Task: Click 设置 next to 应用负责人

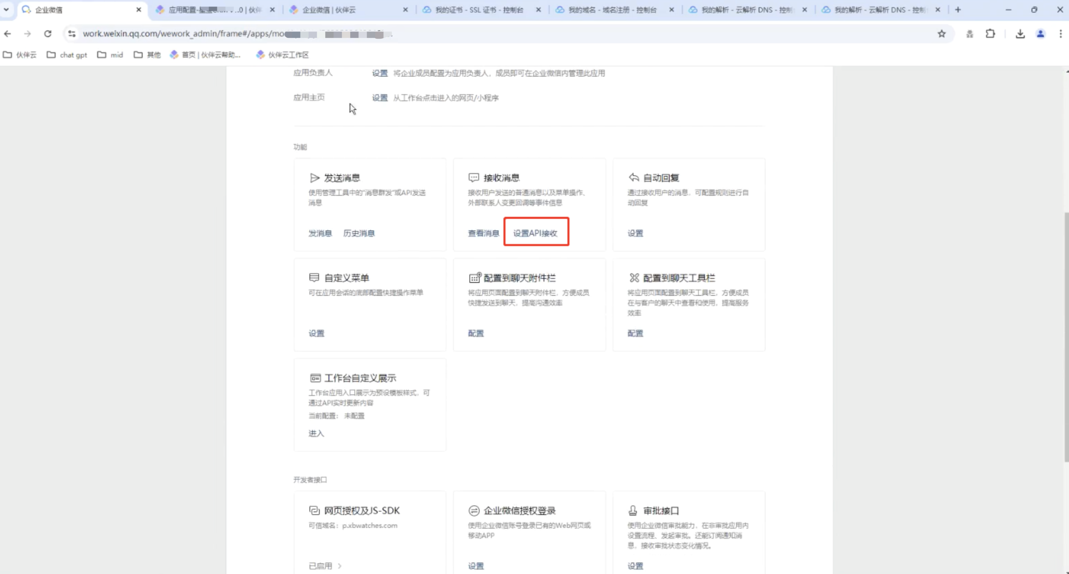Action: 379,73
